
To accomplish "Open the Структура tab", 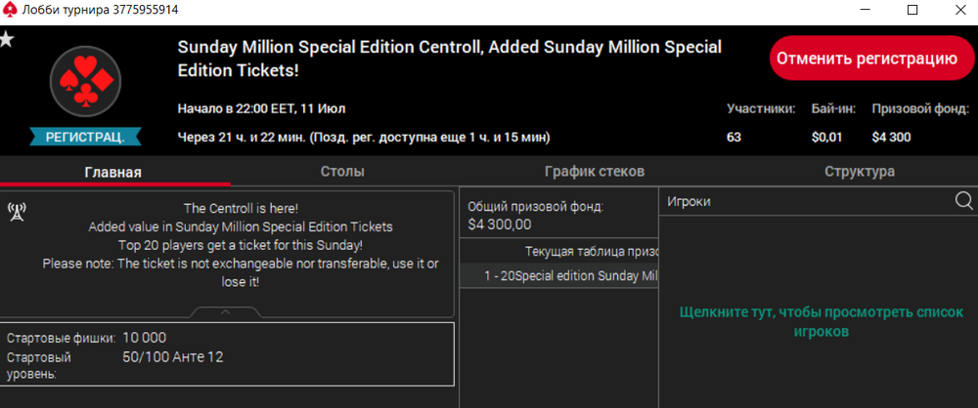I will 859,172.
